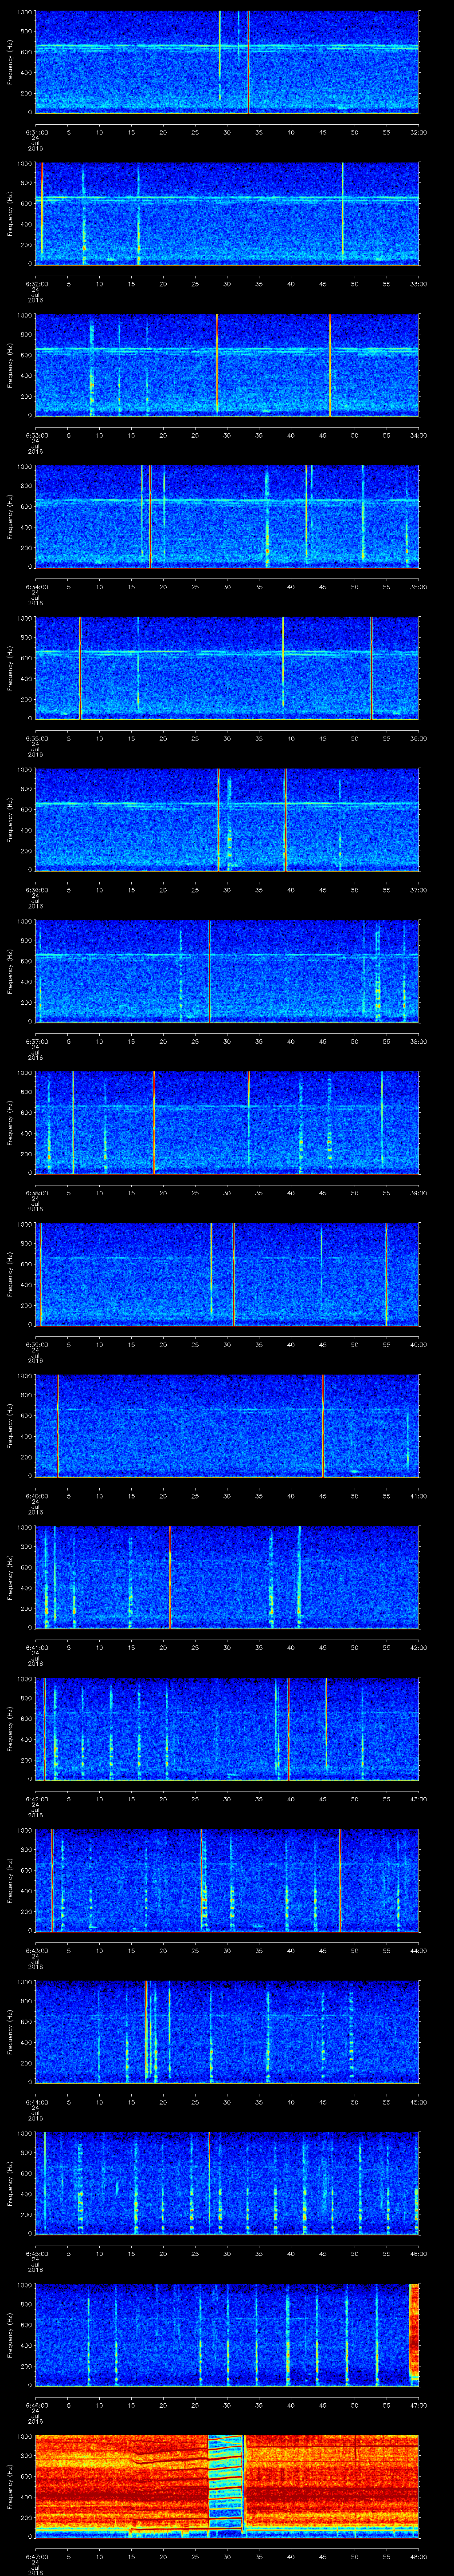
Task: Select the spectrogram panel starting at 6:37:00
Action: (x=227, y=971)
